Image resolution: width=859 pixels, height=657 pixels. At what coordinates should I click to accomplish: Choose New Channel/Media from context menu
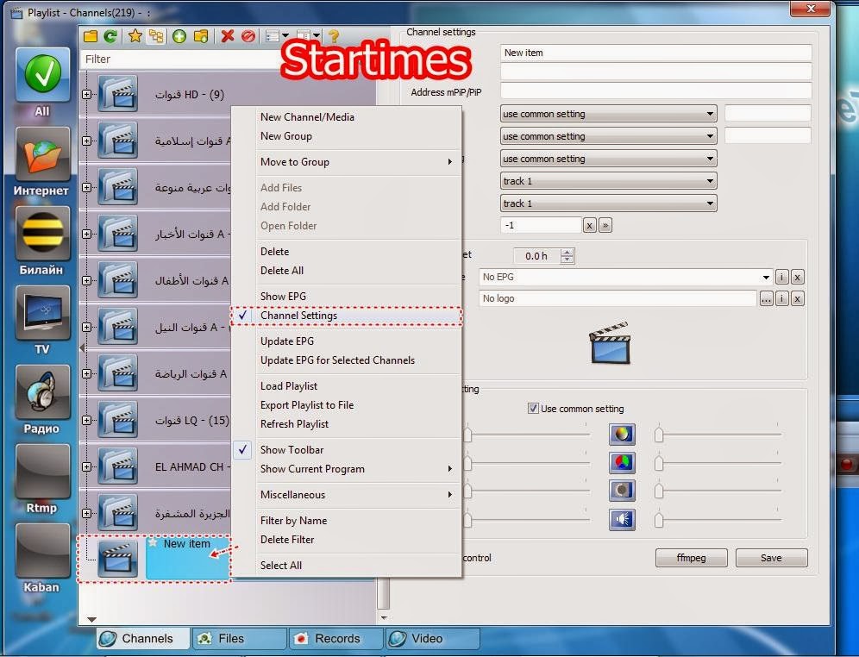pos(307,116)
